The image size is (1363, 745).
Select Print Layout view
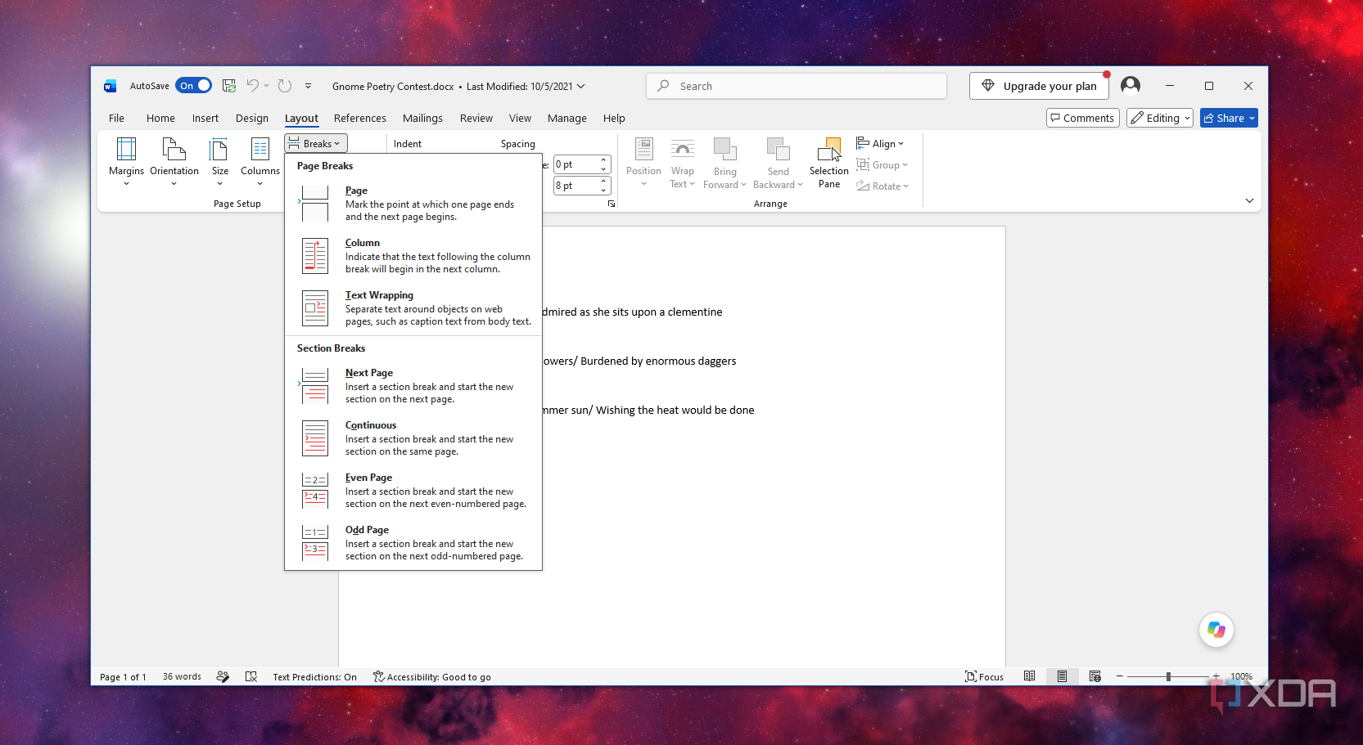pyautogui.click(x=1062, y=676)
